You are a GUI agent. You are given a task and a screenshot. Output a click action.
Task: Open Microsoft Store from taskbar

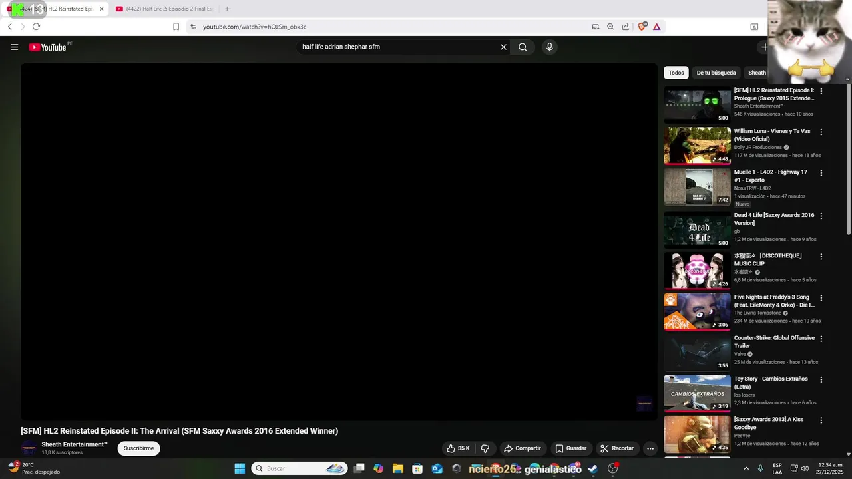pyautogui.click(x=417, y=468)
